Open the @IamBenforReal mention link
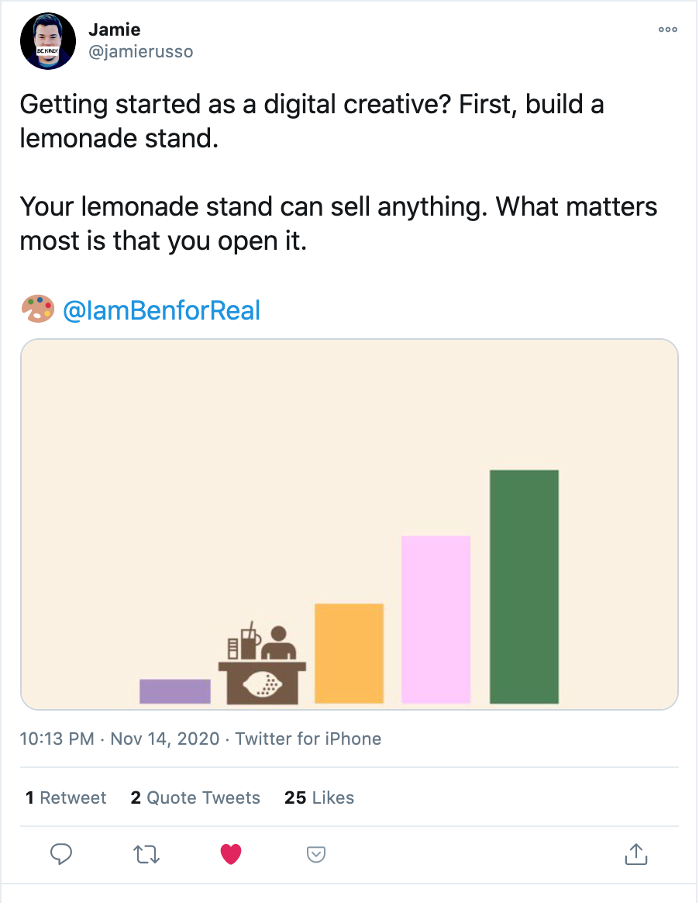This screenshot has height=903, width=699. click(161, 310)
